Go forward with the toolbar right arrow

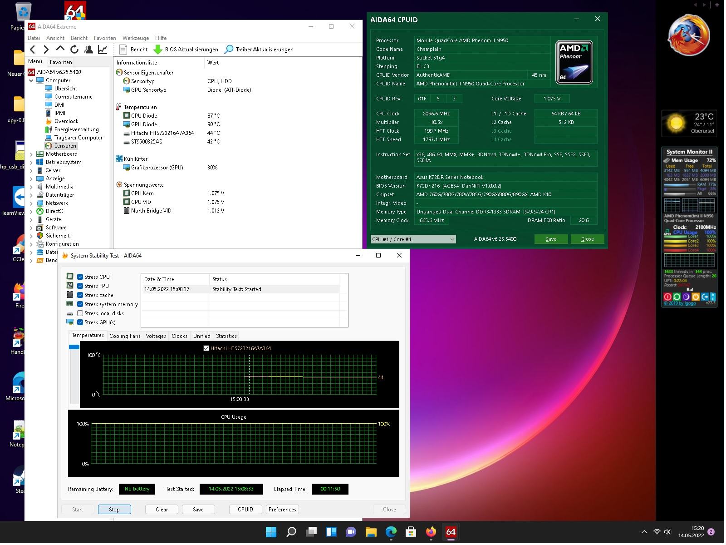click(46, 50)
